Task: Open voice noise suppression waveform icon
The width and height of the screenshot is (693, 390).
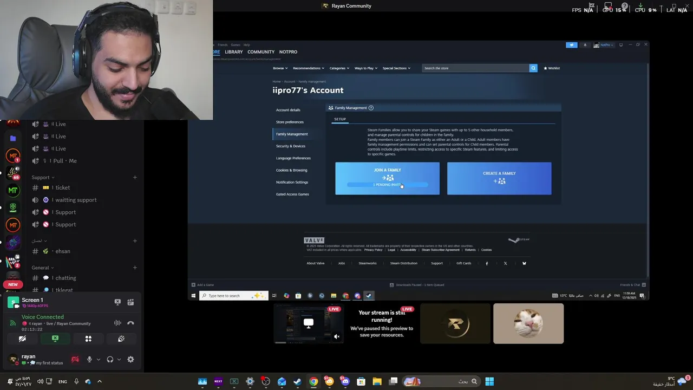Action: [x=117, y=323]
